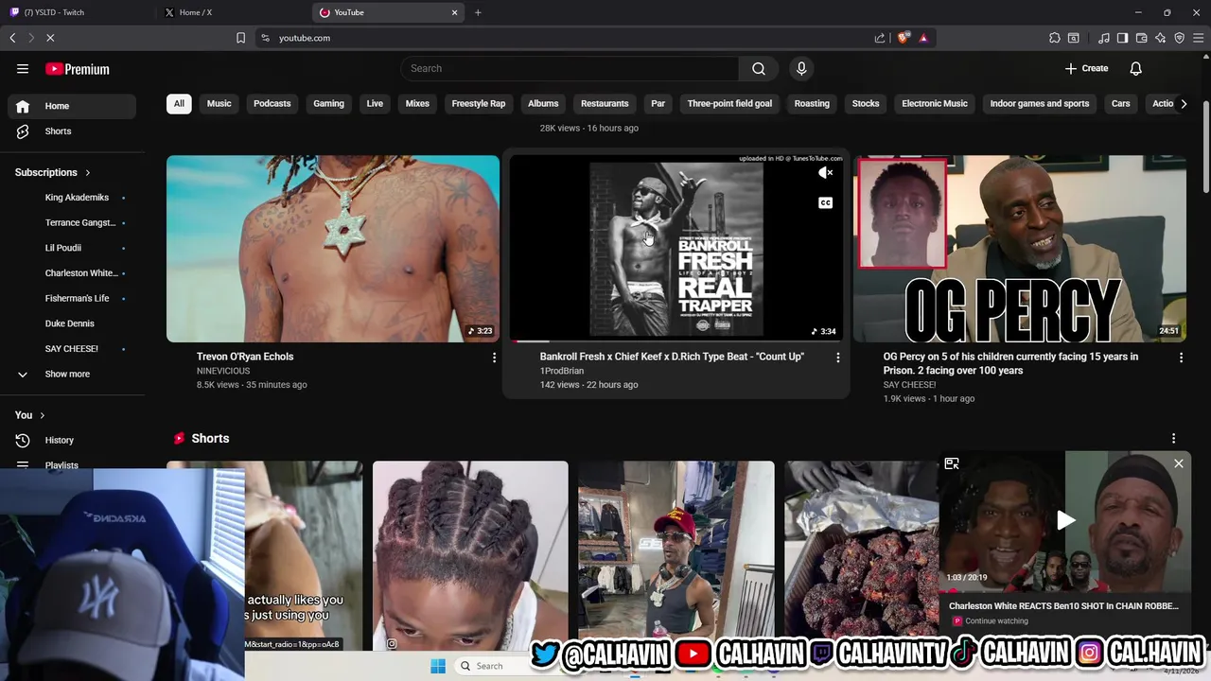Open Lil Poudii subscription

point(63,248)
